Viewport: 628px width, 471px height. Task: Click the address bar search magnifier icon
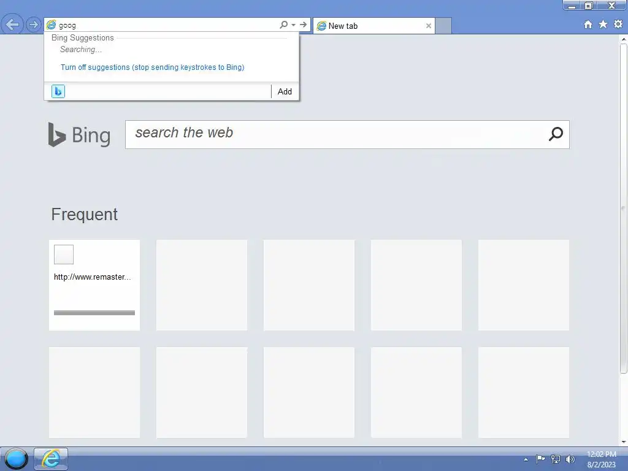click(283, 25)
